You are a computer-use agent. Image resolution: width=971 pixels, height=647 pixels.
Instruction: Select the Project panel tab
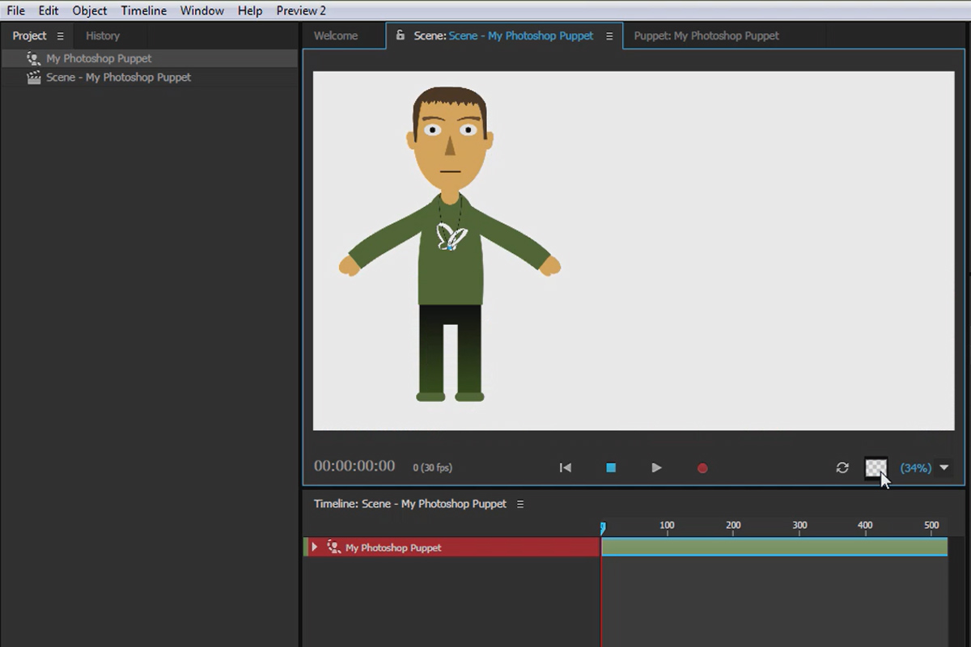tap(29, 36)
